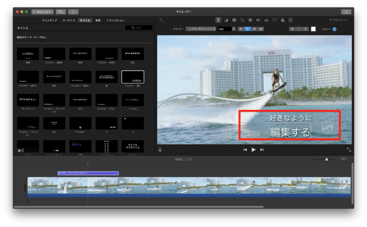Click the リセット text button
Image resolution: width=367 pixels, height=227 pixels.
(326, 29)
